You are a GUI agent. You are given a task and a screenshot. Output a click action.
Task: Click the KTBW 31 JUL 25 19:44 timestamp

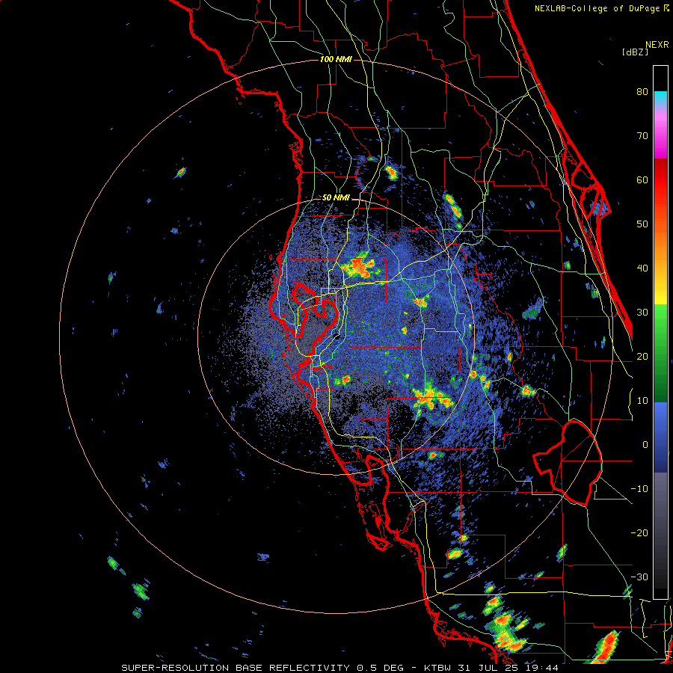[x=491, y=668]
